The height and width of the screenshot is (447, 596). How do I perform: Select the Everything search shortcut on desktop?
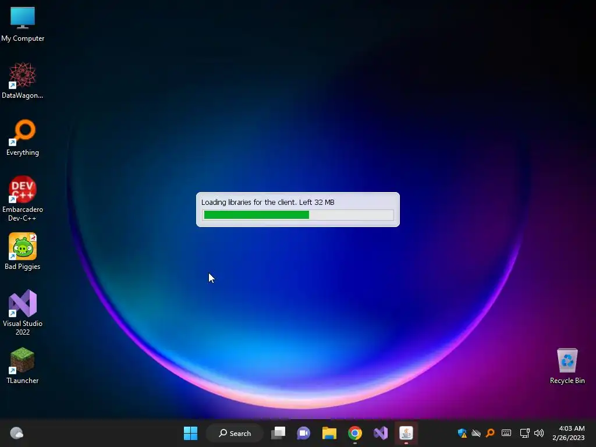pos(23,137)
